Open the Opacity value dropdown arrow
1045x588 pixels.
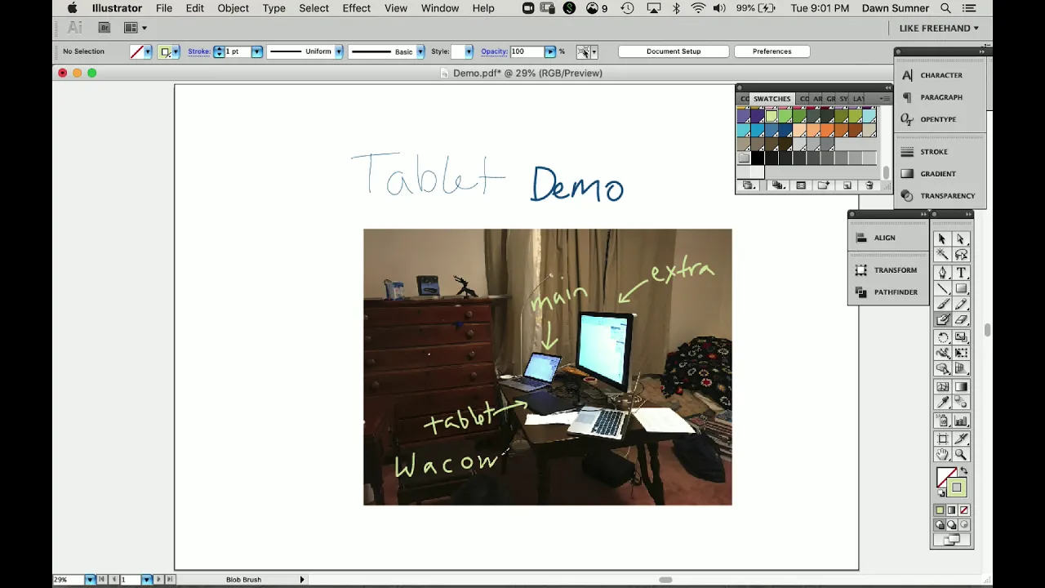point(550,51)
